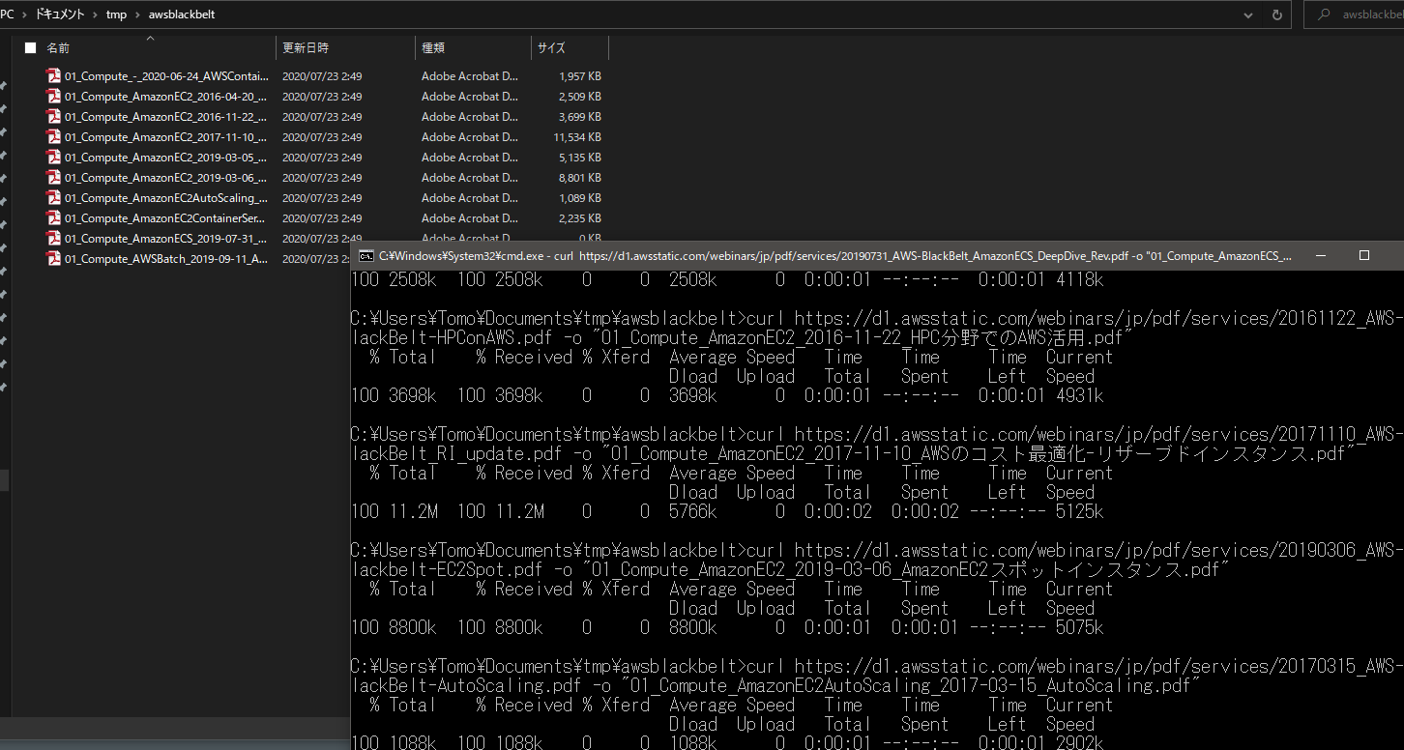This screenshot has width=1404, height=750.
Task: Select file 01_Compute_AmazonEC2_2019-03-05_...
Action: coord(165,157)
